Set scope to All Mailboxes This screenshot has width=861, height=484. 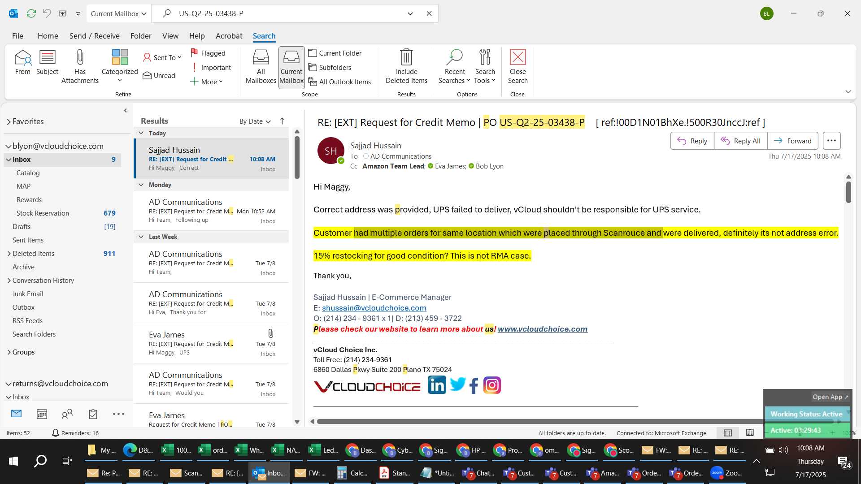click(261, 67)
